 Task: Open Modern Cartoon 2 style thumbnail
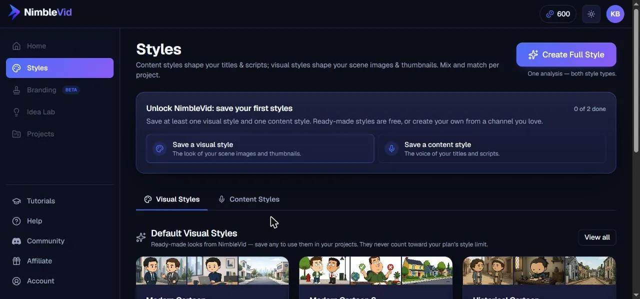pyautogui.click(x=375, y=270)
